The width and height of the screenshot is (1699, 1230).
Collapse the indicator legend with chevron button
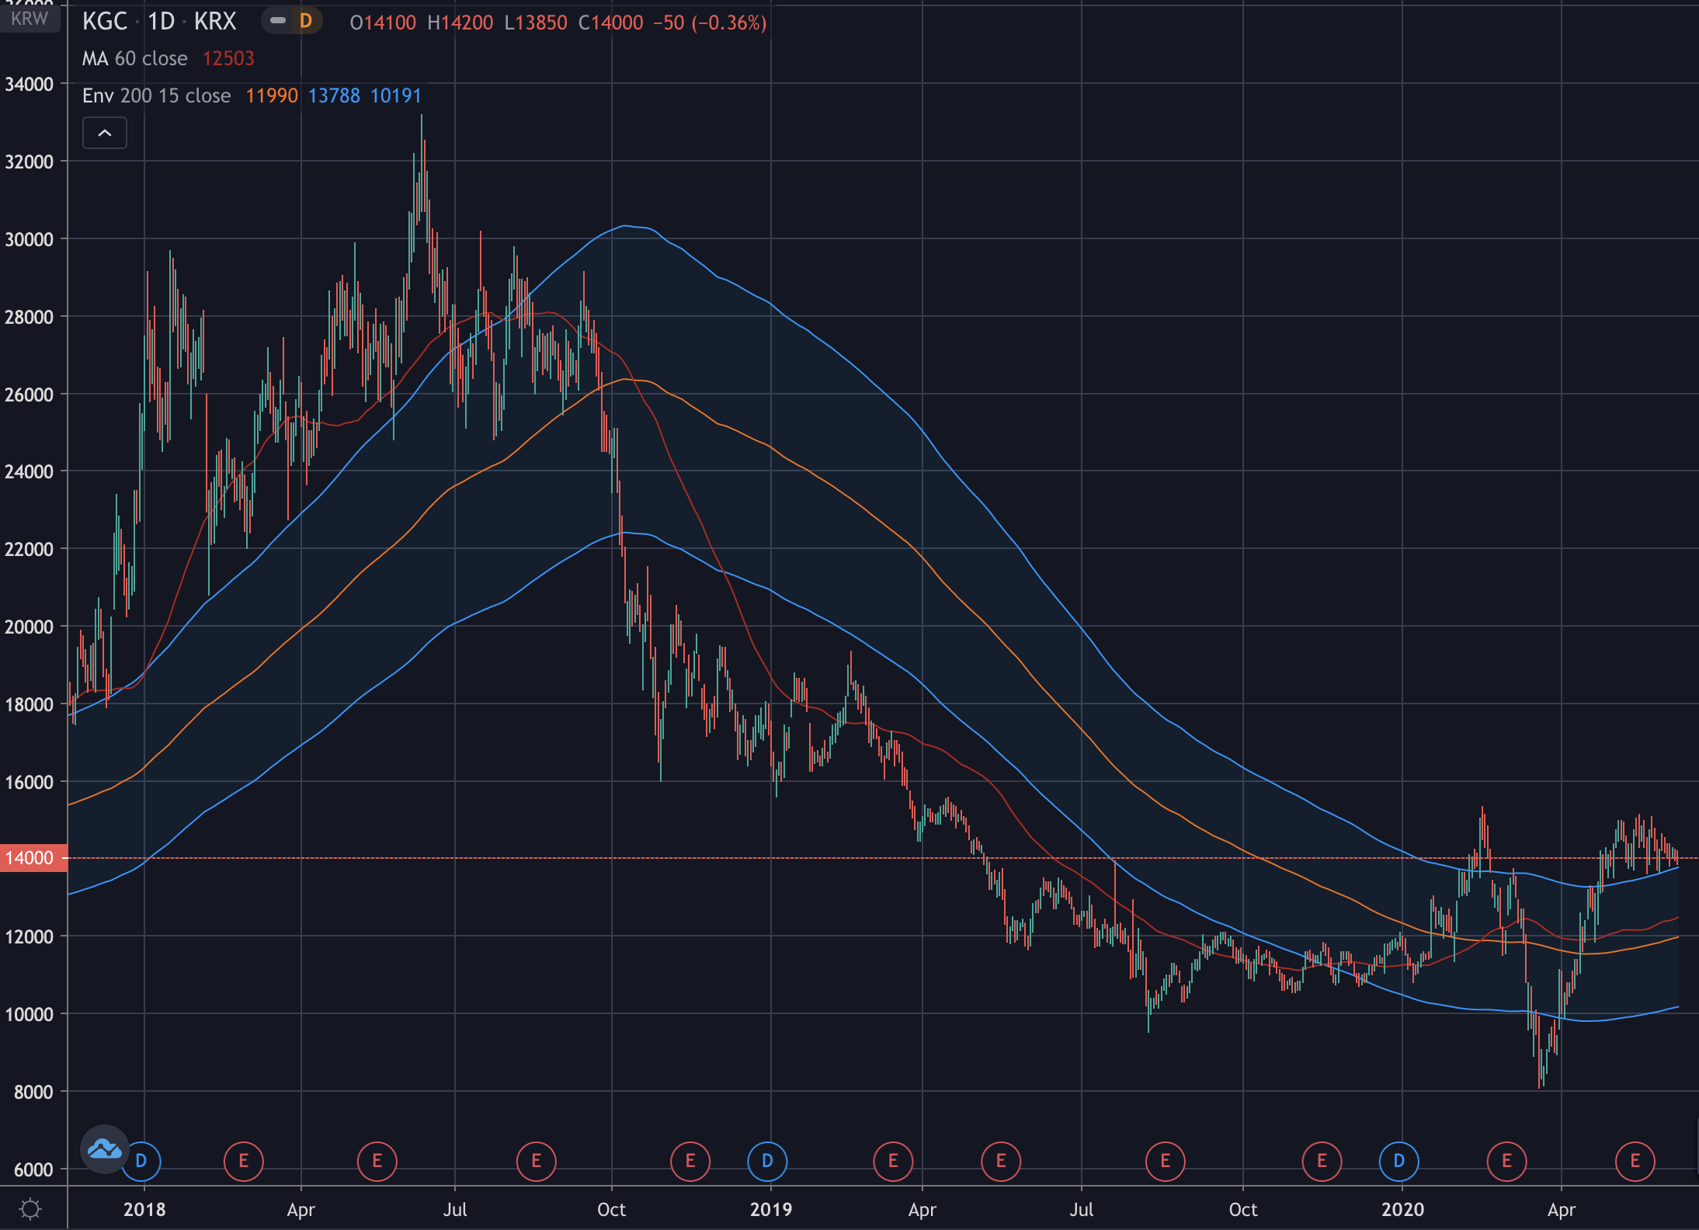105,134
